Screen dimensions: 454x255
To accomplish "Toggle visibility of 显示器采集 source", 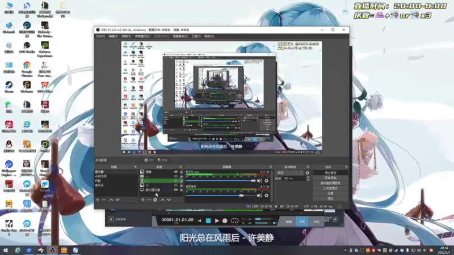I will [x=176, y=190].
